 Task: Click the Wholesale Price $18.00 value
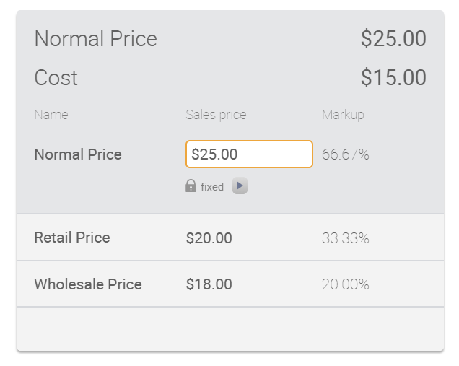coord(209,284)
